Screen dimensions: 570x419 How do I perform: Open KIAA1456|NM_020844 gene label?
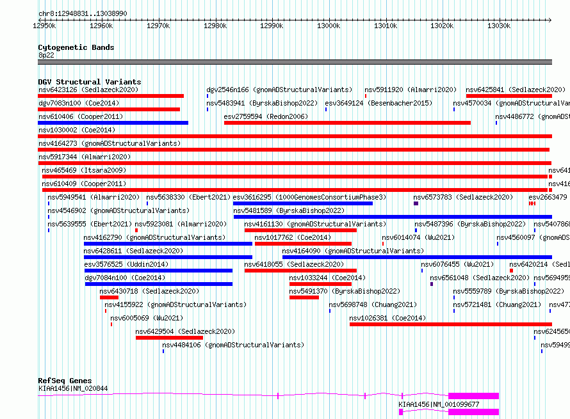pyautogui.click(x=73, y=388)
